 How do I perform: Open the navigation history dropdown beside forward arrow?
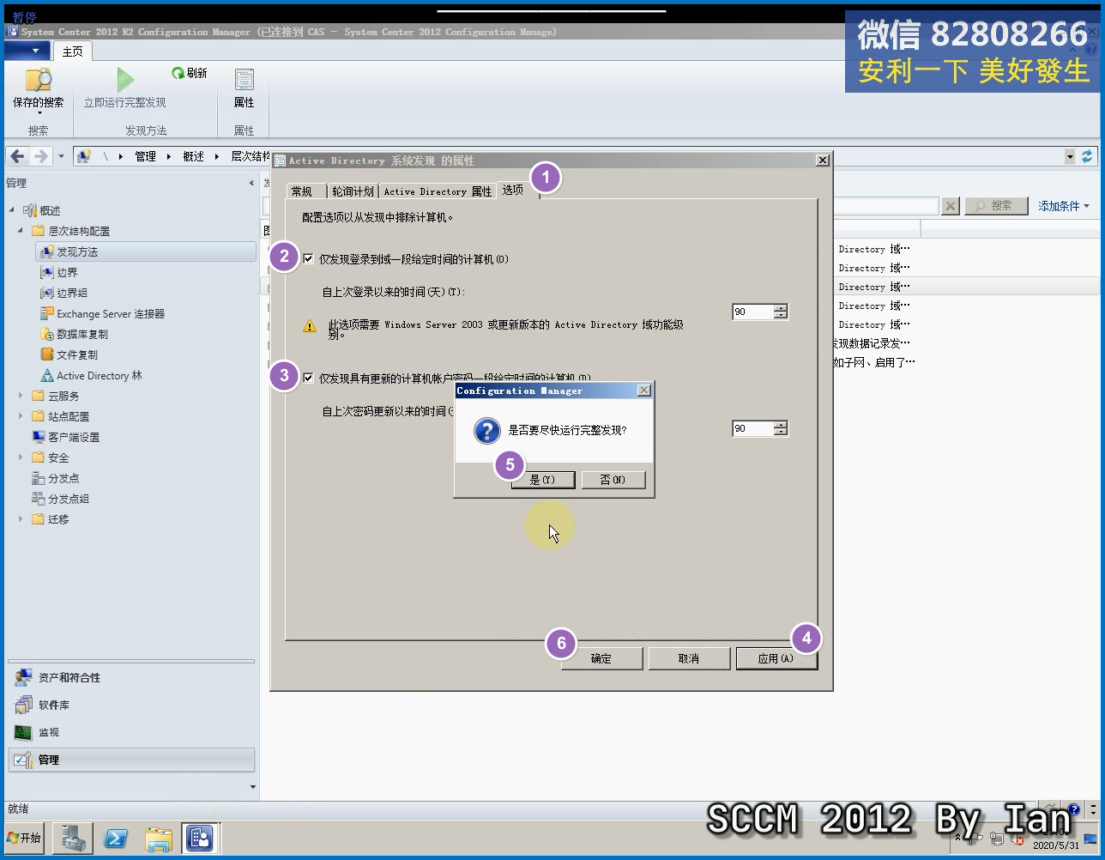coord(61,156)
